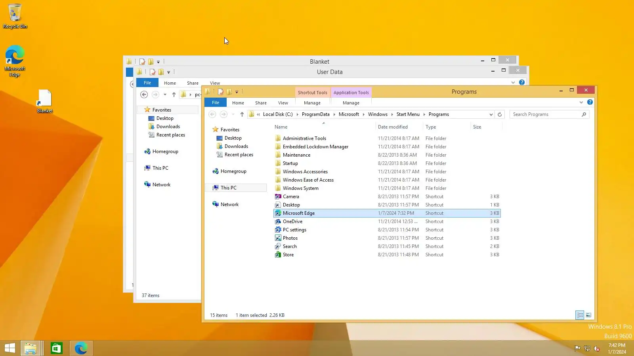Switch to the Home tab in Programs window
This screenshot has height=356, width=634.
point(238,103)
